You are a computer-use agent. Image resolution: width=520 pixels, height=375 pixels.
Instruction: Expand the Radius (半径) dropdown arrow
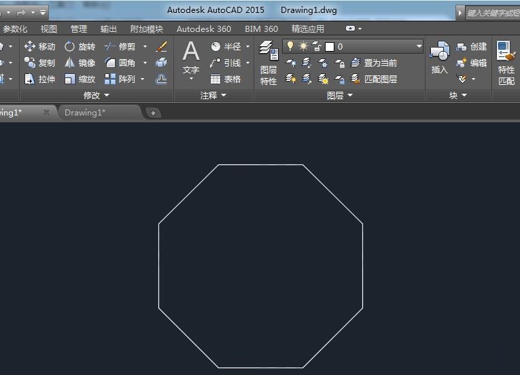point(247,46)
